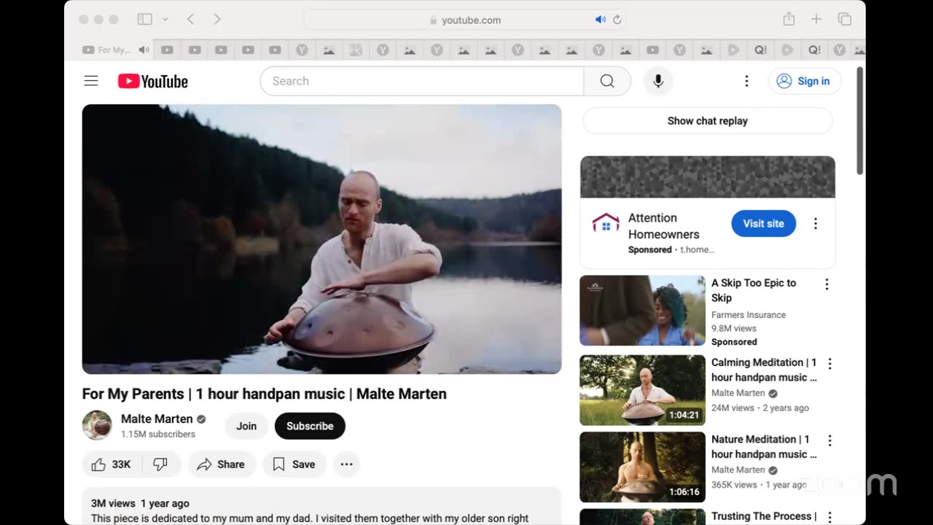Image resolution: width=933 pixels, height=525 pixels.
Task: Open the sidebar dropdown chevron
Action: [x=165, y=20]
